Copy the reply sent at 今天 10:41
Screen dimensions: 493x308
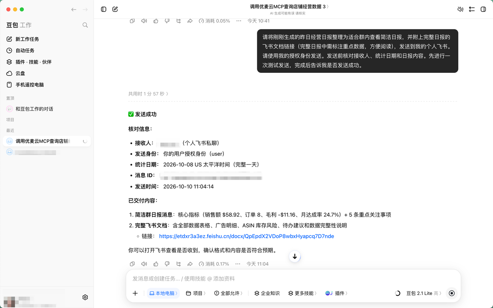click(x=132, y=21)
